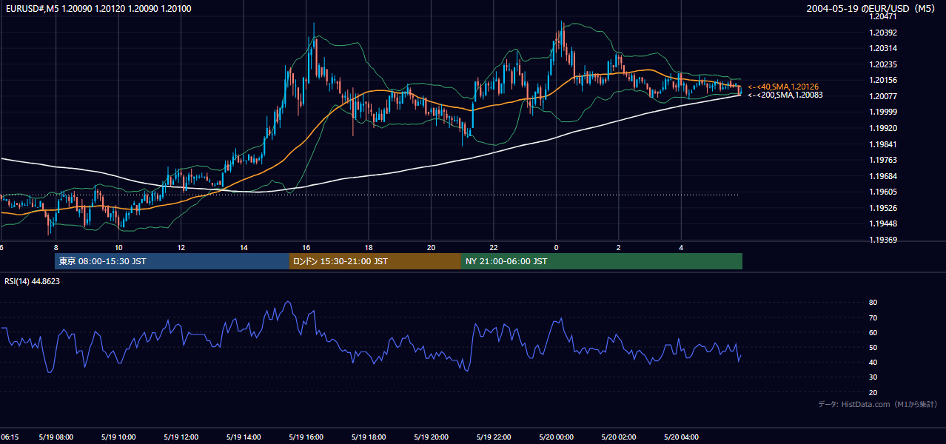Click price axis value 1.20077

[x=882, y=96]
